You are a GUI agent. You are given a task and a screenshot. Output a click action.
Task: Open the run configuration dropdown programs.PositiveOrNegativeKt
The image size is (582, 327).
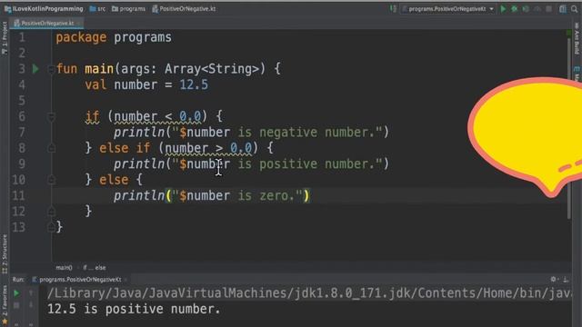(448, 9)
